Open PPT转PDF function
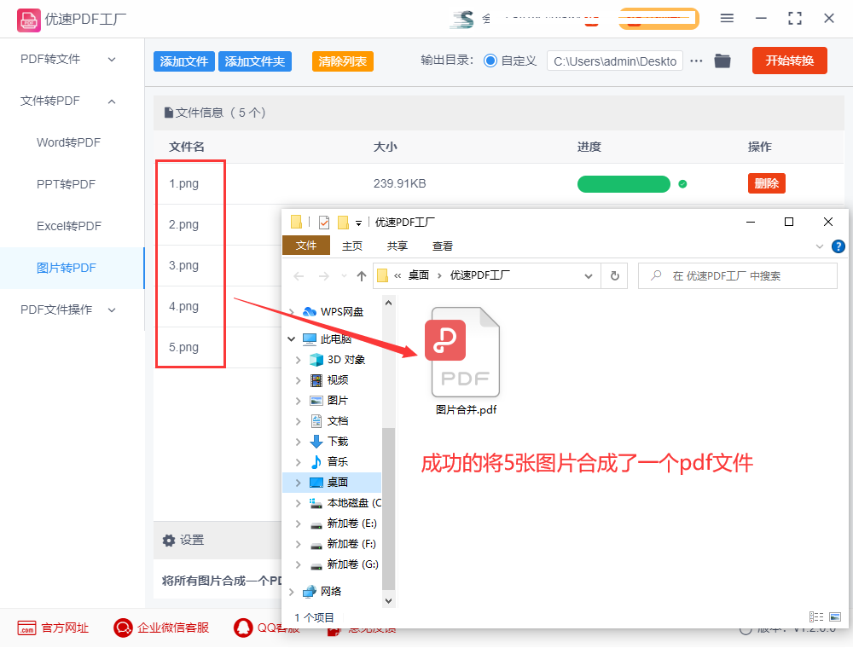 click(66, 184)
